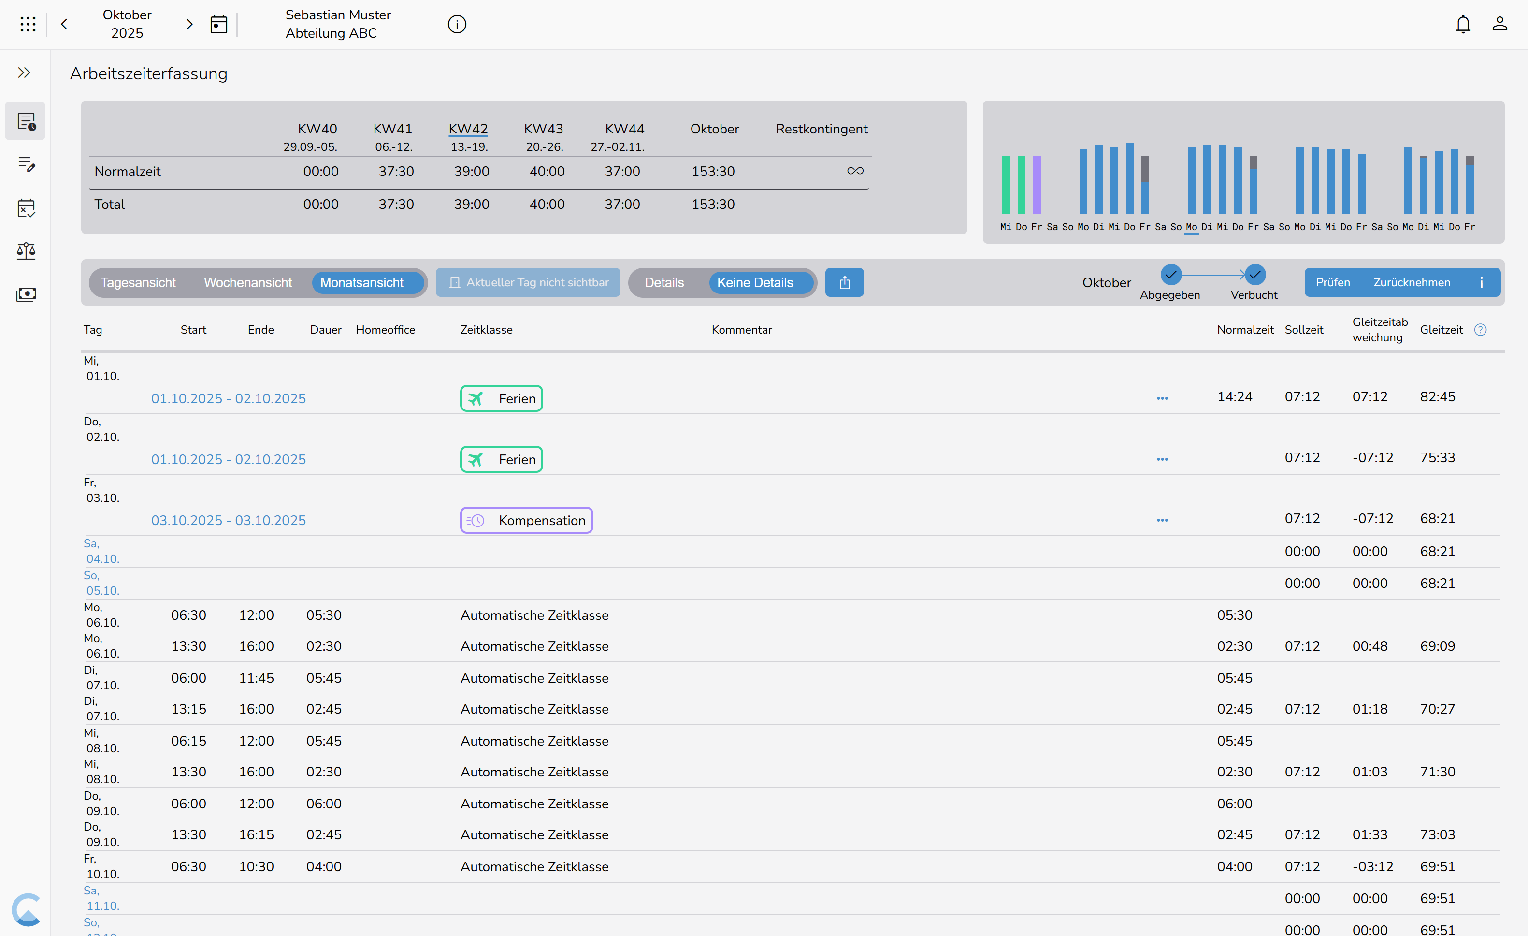Switch to Wochenansicht view
Image resolution: width=1528 pixels, height=936 pixels.
(247, 283)
